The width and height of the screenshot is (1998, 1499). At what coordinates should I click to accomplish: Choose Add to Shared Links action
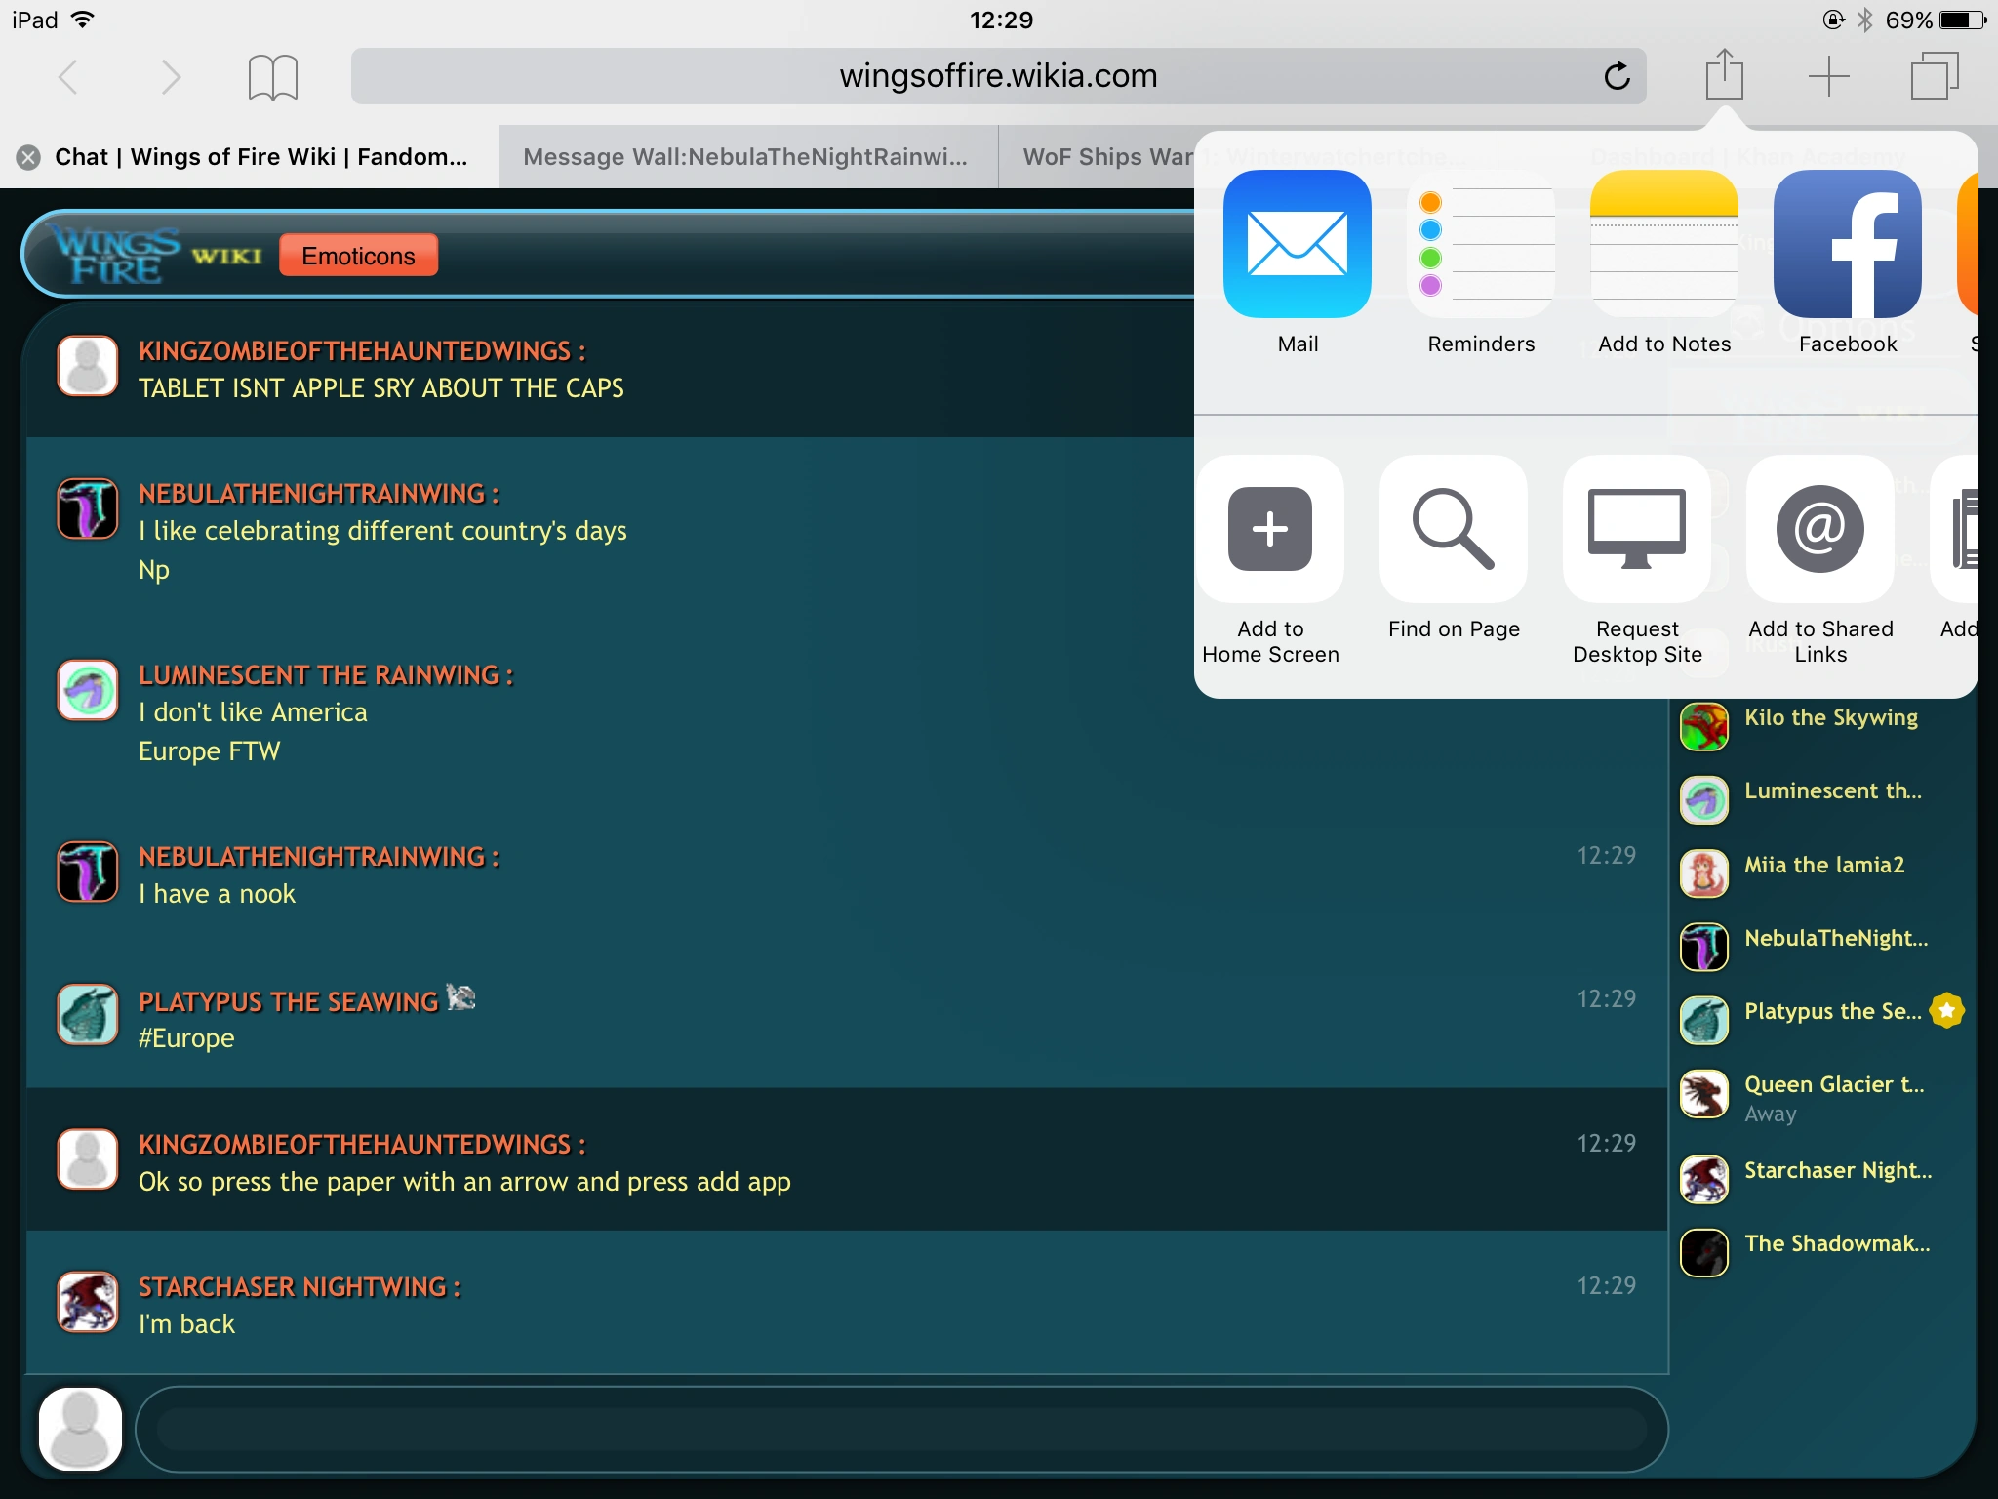(1819, 529)
